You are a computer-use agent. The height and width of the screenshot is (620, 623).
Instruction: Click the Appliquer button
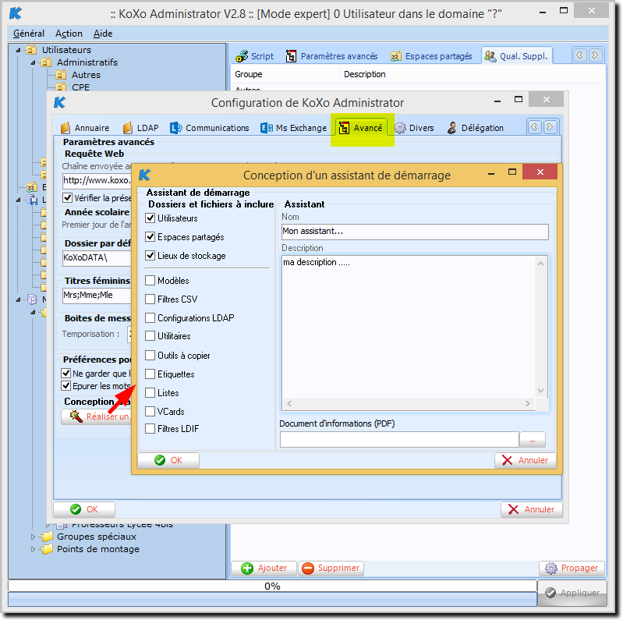572,593
